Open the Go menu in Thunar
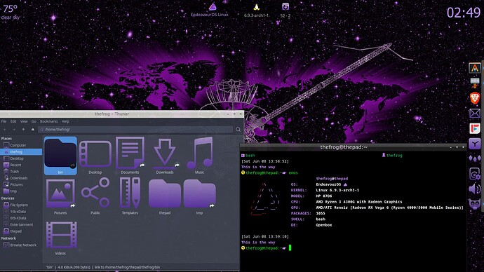Screen dimensions: 484x272 point(34,121)
